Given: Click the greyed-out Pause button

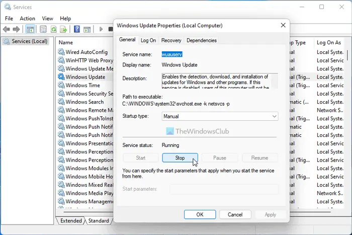Looking at the screenshot, I should 220,158.
